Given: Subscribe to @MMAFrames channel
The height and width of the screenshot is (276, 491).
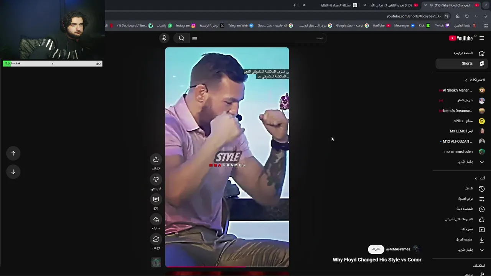Looking at the screenshot, I should point(376,249).
